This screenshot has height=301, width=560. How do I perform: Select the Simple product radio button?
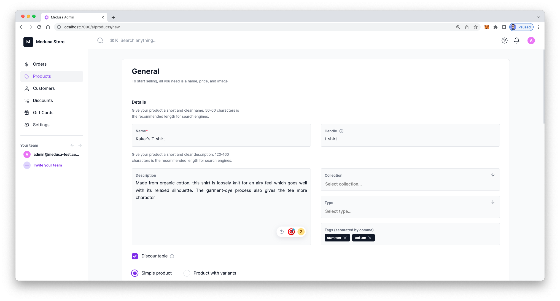click(x=134, y=273)
